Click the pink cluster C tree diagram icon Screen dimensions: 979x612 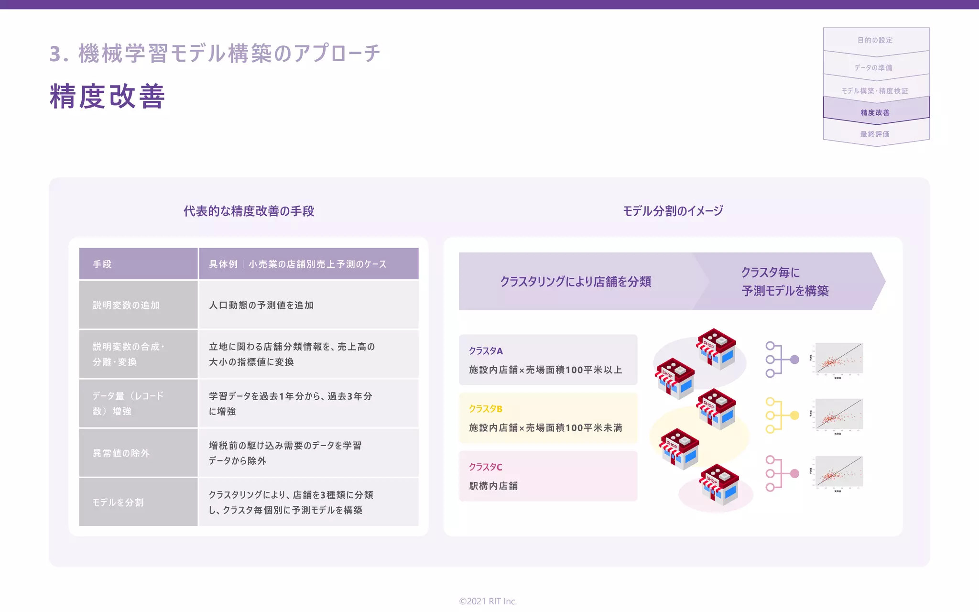click(x=782, y=473)
